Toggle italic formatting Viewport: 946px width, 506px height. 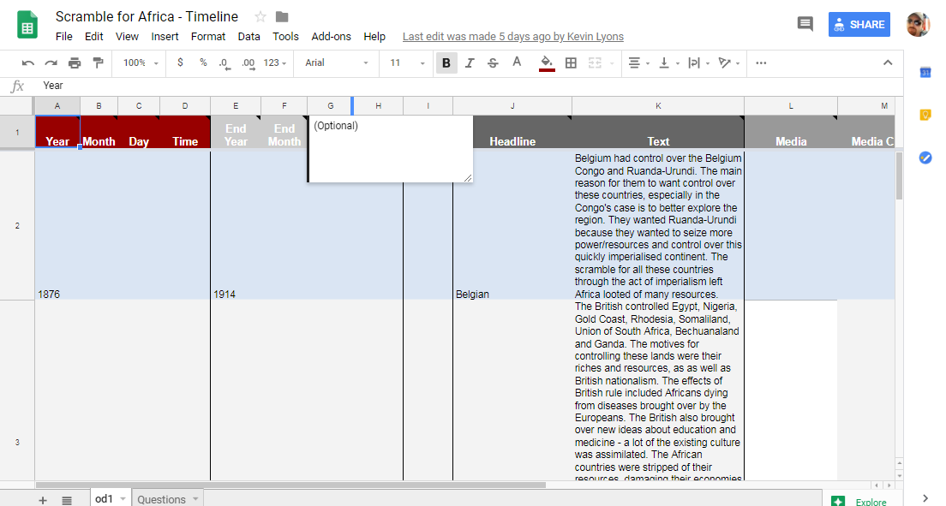point(468,63)
